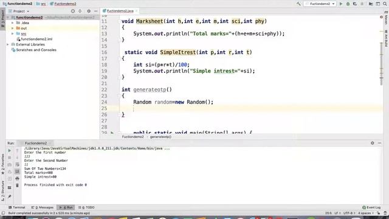The image size is (389, 219).
Task: Open the Maven side tool window
Action: pos(387,18)
